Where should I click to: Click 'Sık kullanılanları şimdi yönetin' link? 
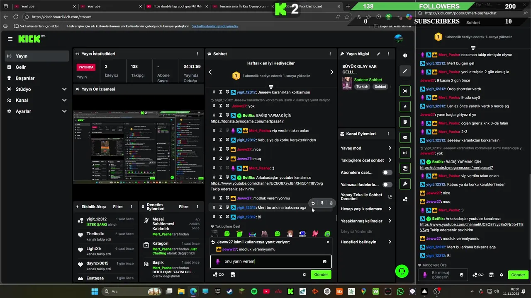click(x=214, y=26)
